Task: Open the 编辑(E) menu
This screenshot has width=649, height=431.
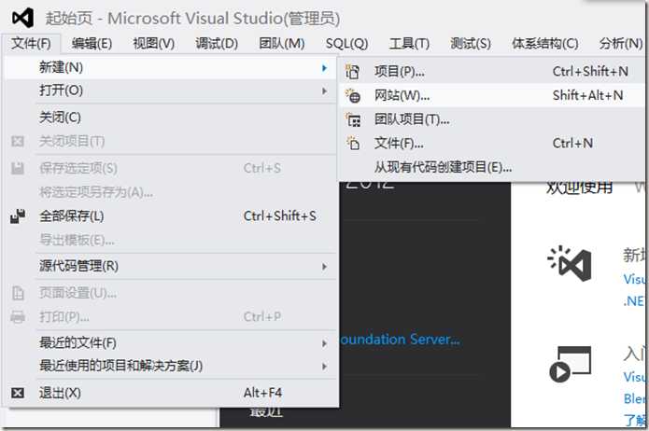Action: (x=92, y=44)
